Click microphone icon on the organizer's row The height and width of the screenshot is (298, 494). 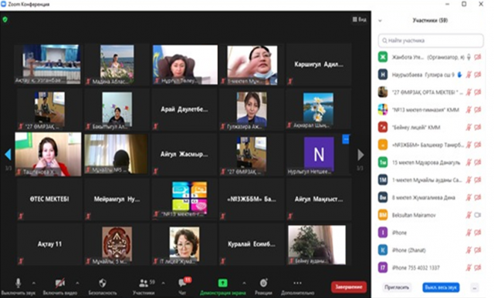click(x=469, y=57)
